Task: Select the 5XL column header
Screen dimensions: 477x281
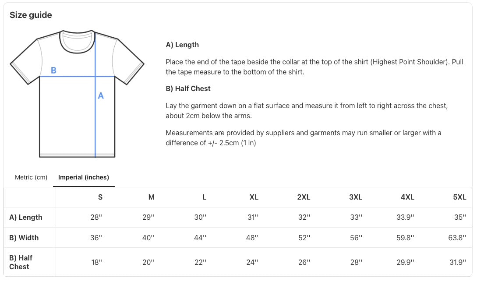Action: pos(459,197)
